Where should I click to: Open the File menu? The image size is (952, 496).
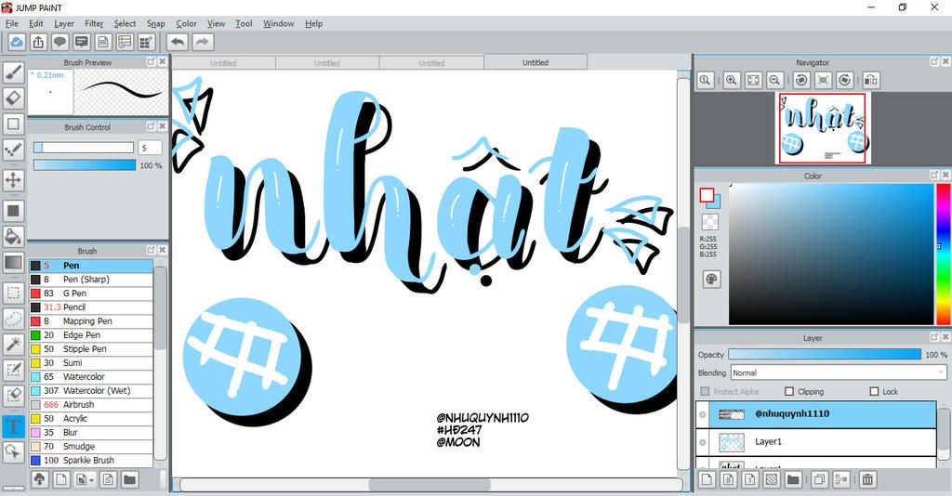11,23
